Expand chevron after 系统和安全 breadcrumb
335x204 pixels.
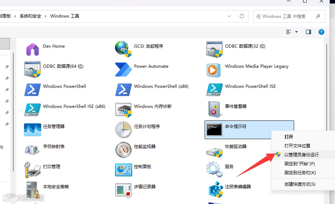[46, 16]
